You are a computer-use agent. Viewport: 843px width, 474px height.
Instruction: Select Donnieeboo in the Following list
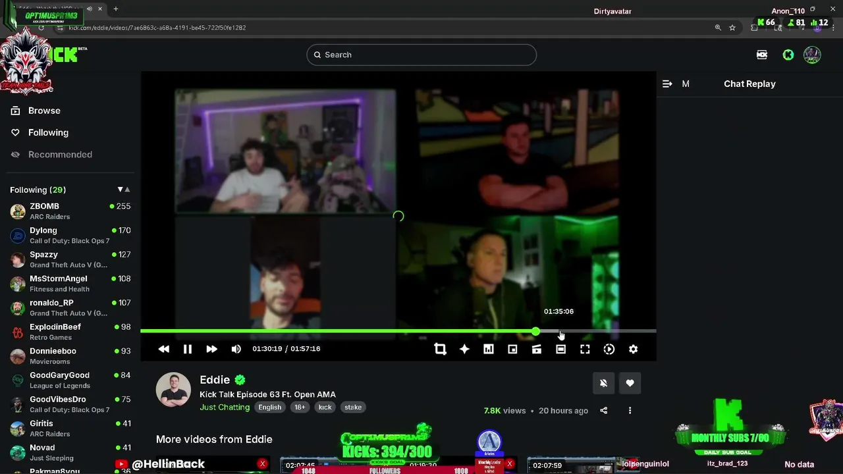click(70, 356)
